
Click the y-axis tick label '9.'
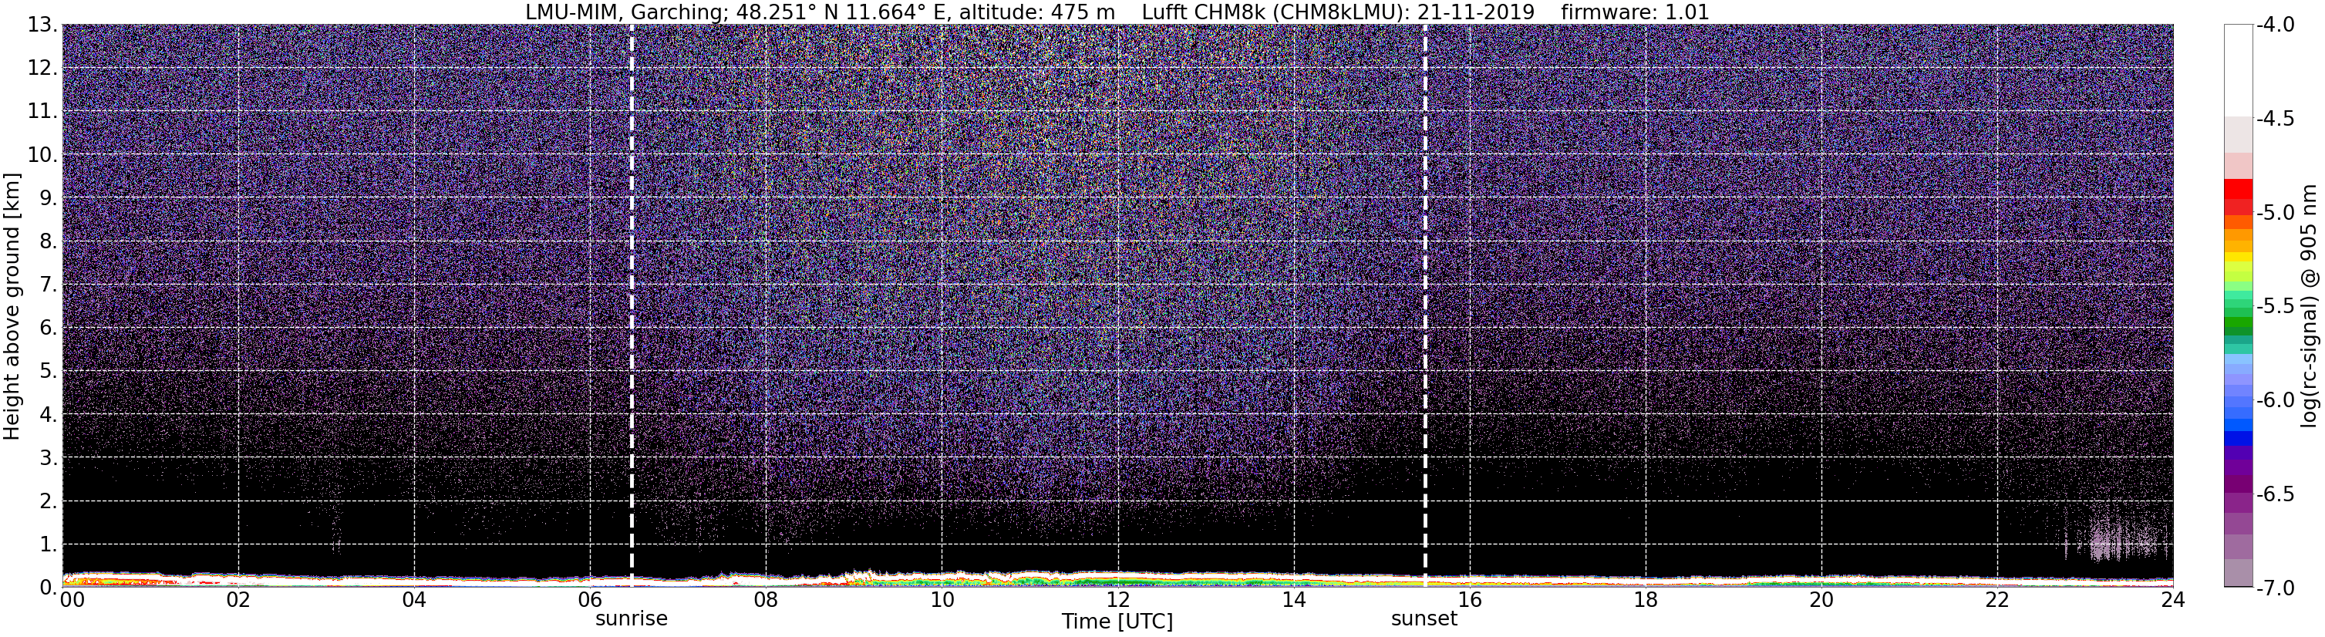pos(49,198)
